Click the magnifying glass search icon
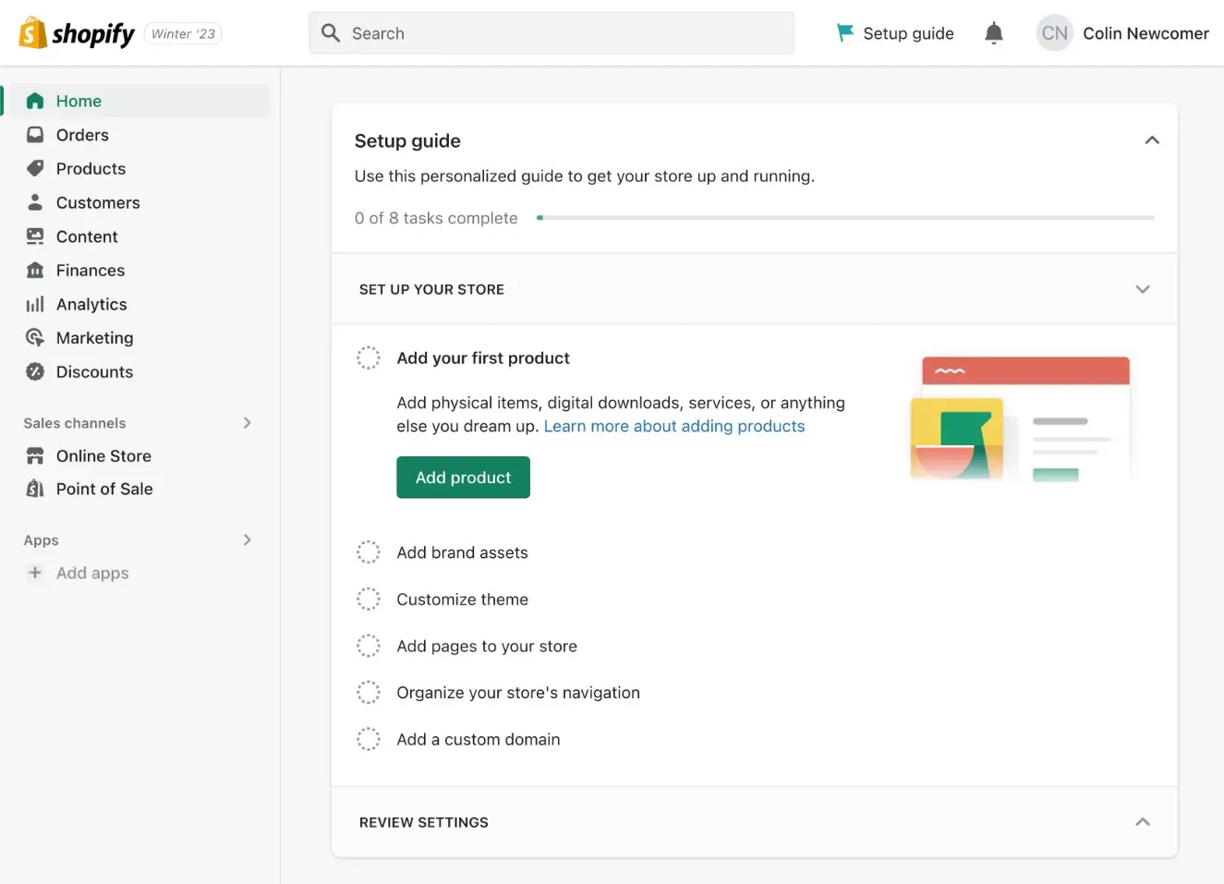 (x=331, y=33)
